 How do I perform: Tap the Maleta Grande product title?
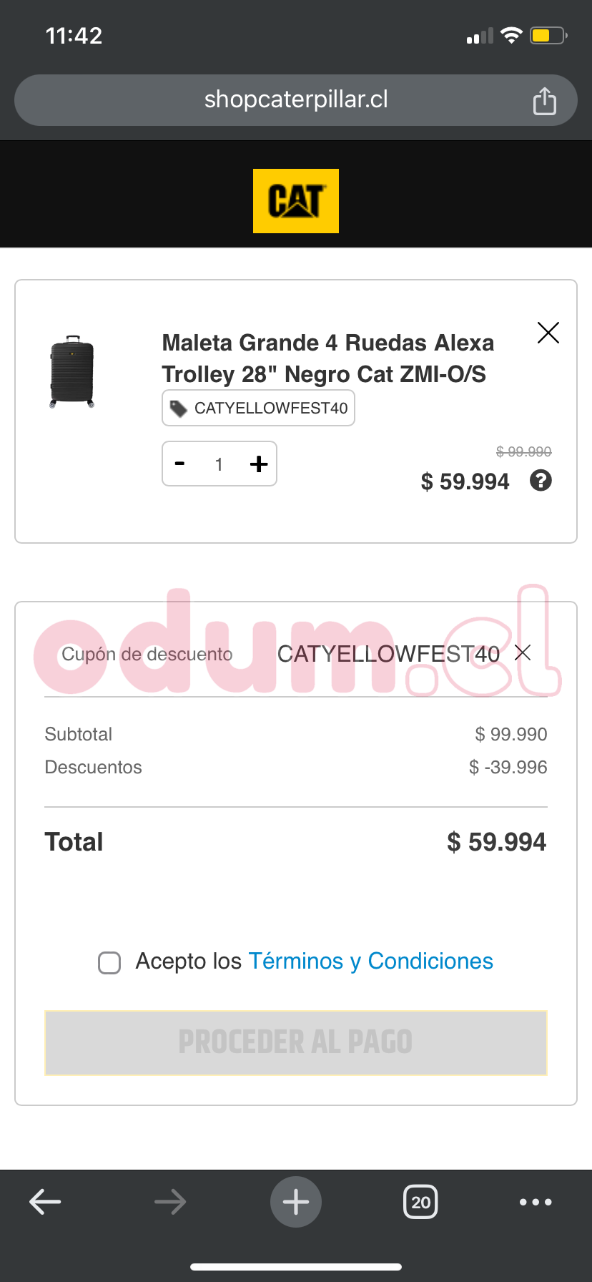[327, 358]
